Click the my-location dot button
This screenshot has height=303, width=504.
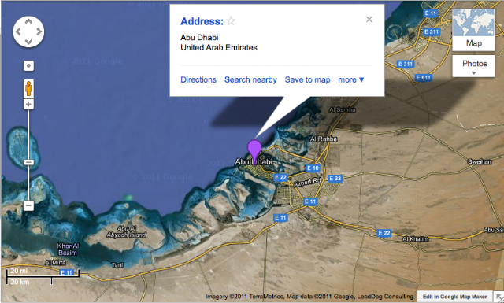click(28, 66)
